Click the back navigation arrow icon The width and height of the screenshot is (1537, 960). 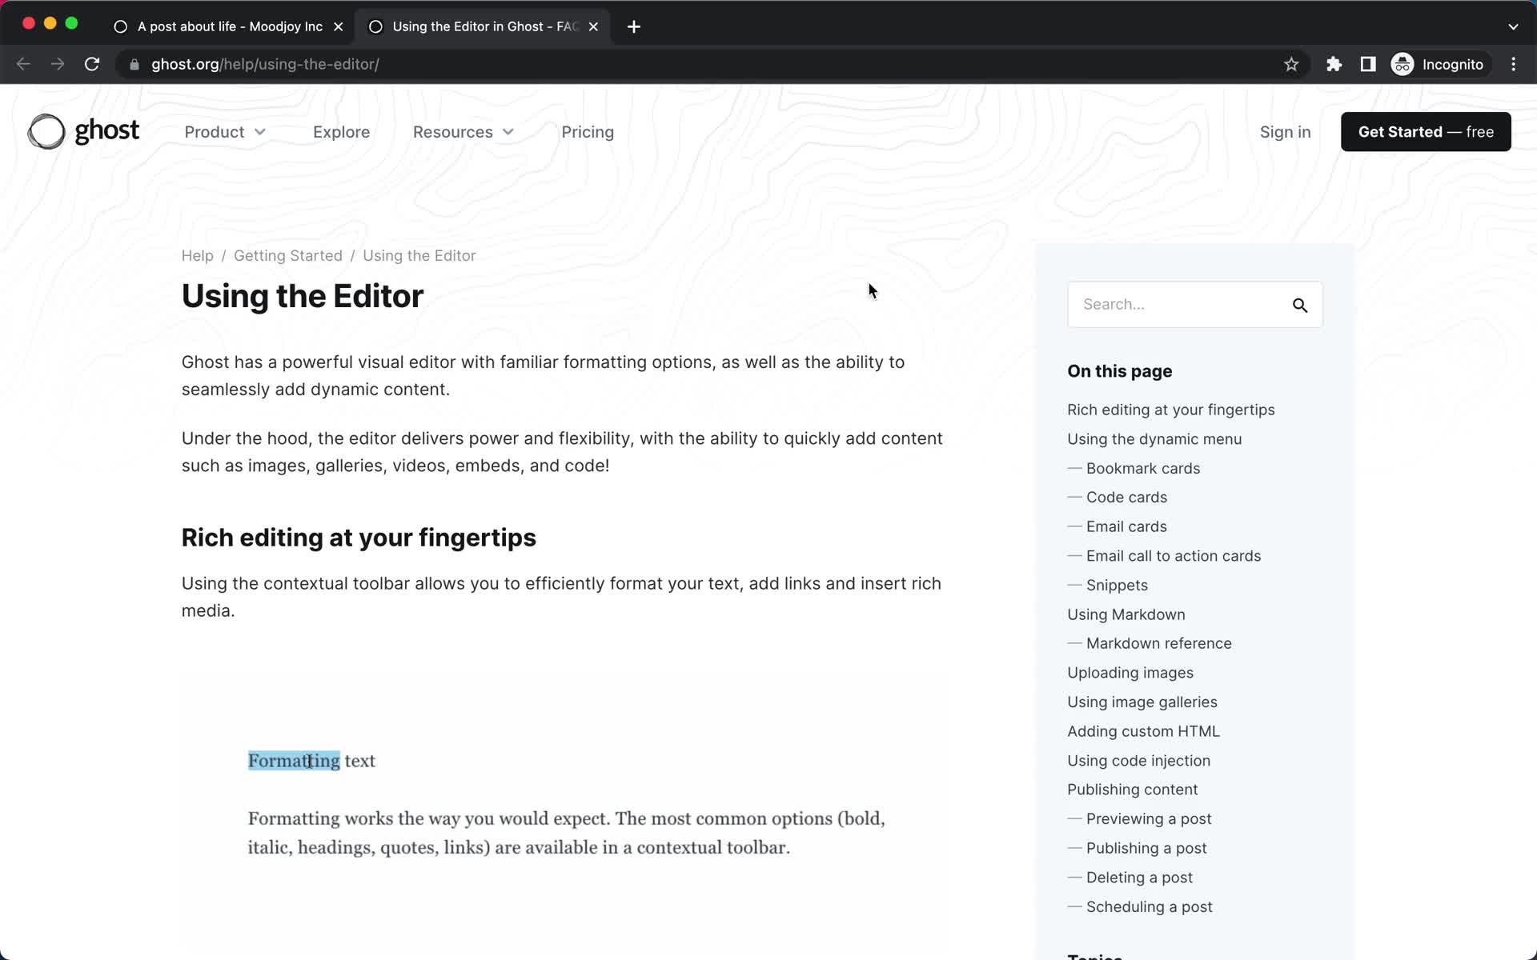click(x=23, y=64)
